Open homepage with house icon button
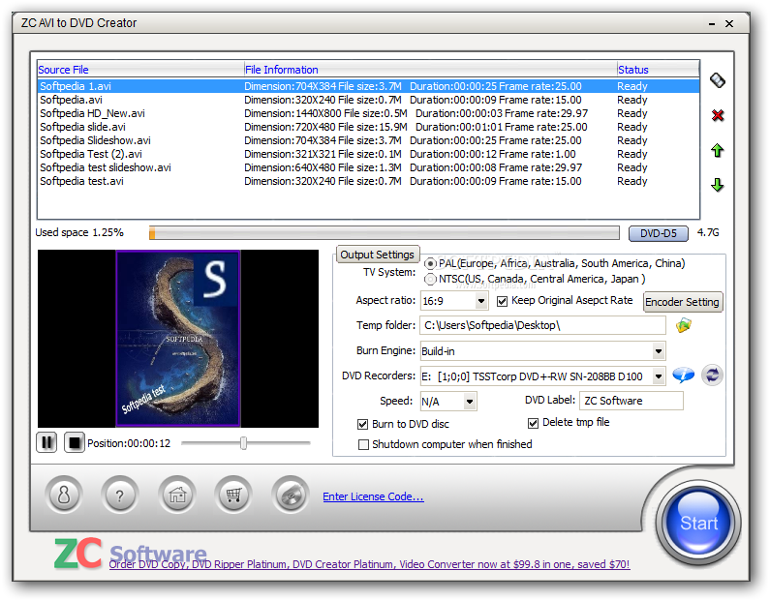This screenshot has height=601, width=770. click(177, 496)
